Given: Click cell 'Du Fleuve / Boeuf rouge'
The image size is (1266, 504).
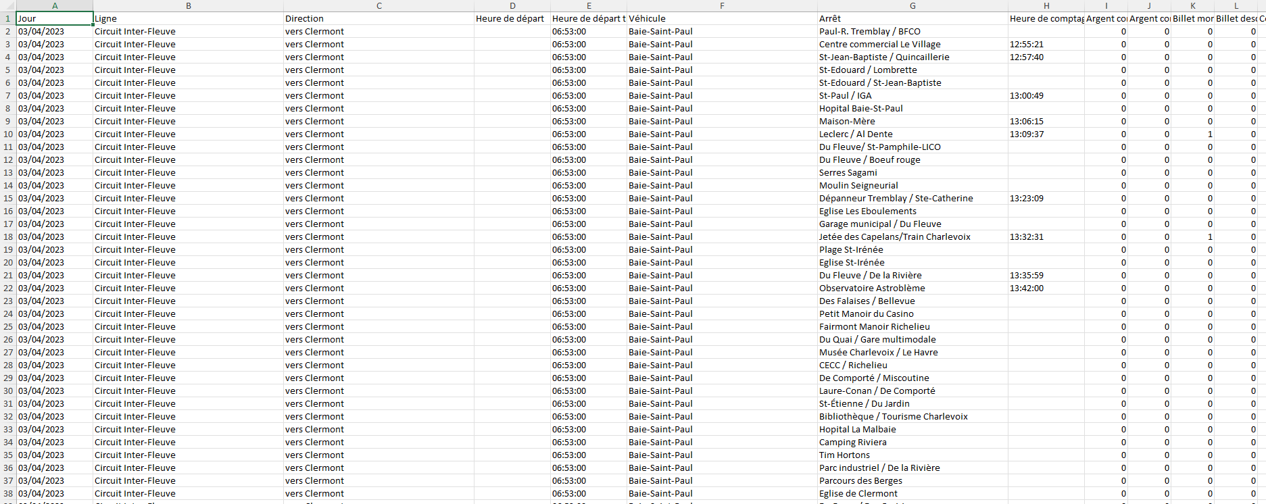Looking at the screenshot, I should (x=913, y=159).
